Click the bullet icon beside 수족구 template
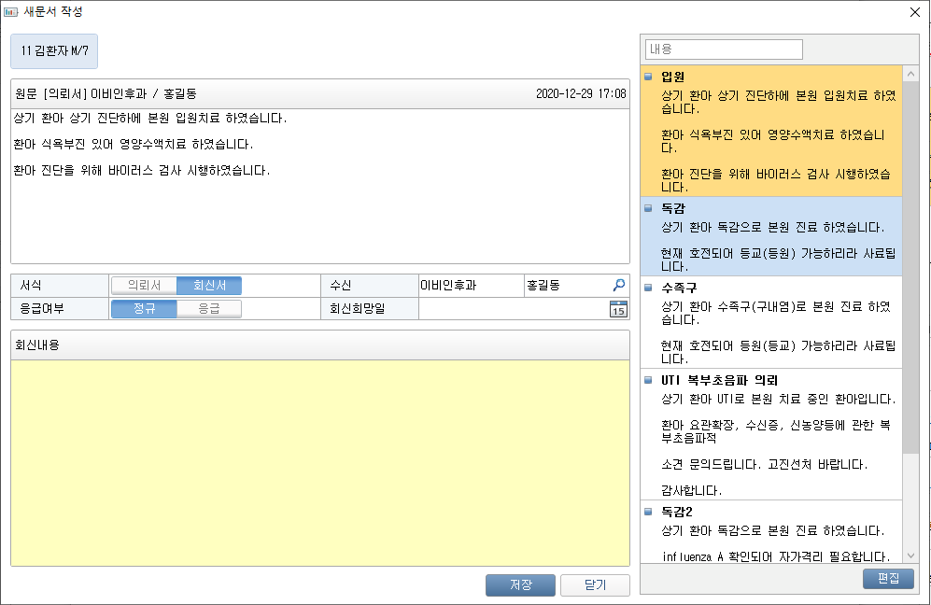Viewport: 931px width, 605px height. [649, 288]
